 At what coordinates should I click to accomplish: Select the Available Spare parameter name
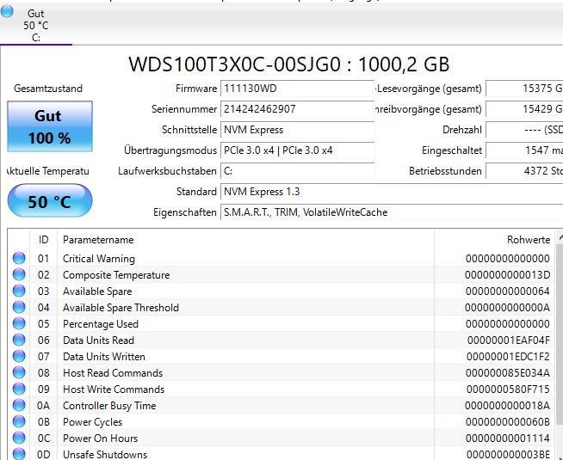tap(97, 291)
